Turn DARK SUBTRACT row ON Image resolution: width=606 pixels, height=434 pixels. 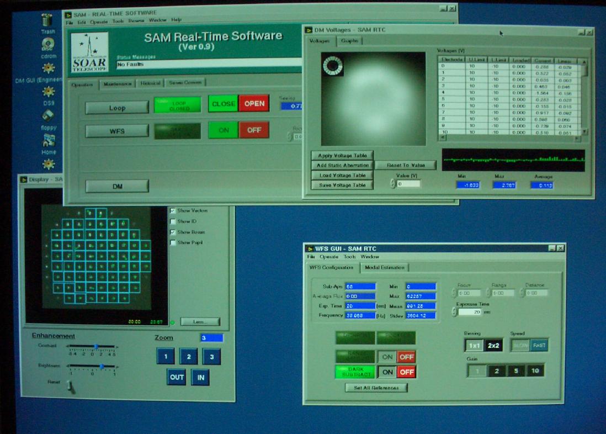click(x=387, y=372)
